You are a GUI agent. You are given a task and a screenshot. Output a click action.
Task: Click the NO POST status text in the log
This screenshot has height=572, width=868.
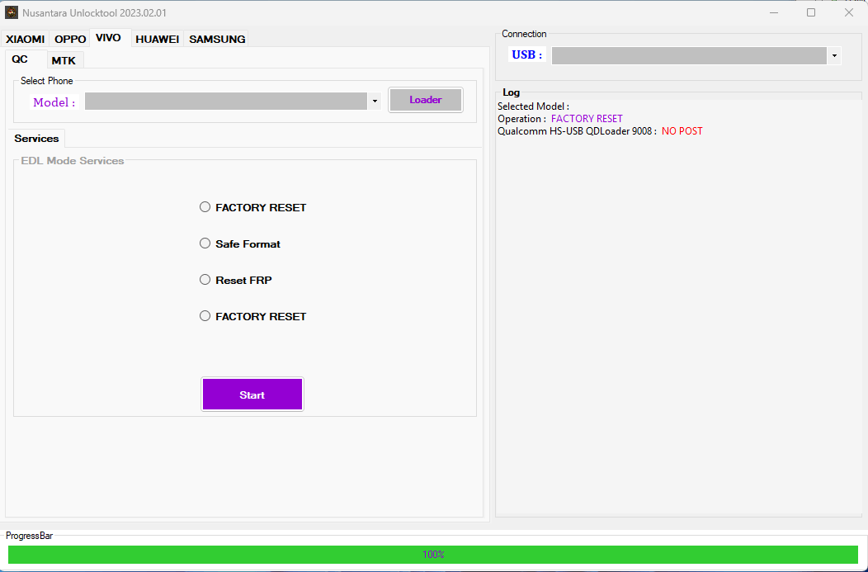[x=682, y=130]
